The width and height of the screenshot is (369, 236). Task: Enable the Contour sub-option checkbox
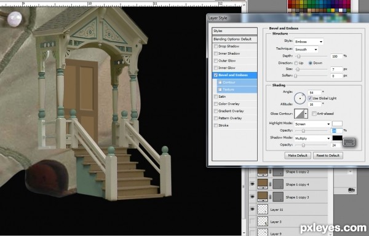click(220, 82)
